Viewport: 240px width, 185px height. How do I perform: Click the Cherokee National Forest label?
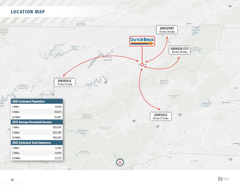point(196,48)
